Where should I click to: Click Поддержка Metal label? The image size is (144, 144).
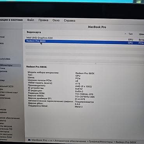coord(38,106)
